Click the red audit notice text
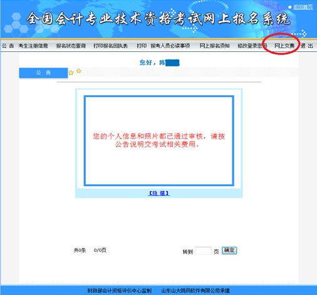Image resolution: width=317 pixels, height=295 pixels. 159,140
